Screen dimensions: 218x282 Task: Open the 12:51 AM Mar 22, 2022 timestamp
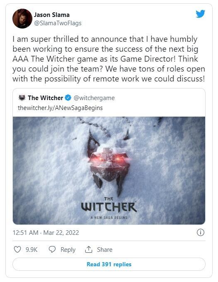(46, 233)
